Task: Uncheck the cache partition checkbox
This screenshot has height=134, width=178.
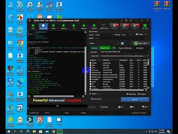Action: click(x=90, y=82)
